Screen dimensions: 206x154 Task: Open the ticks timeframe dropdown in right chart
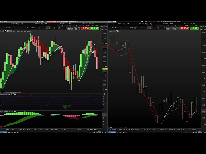click(138, 28)
